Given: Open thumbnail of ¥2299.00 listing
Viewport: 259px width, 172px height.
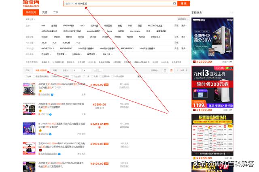Looking at the screenshot, I should (29, 109).
